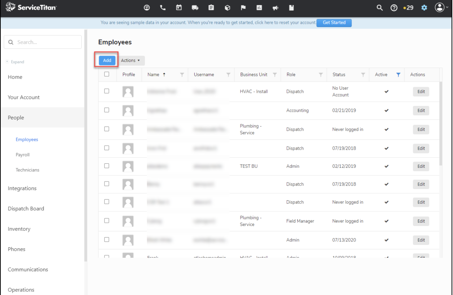The image size is (453, 295).
Task: Click the Get Started button in banner
Action: [334, 22]
